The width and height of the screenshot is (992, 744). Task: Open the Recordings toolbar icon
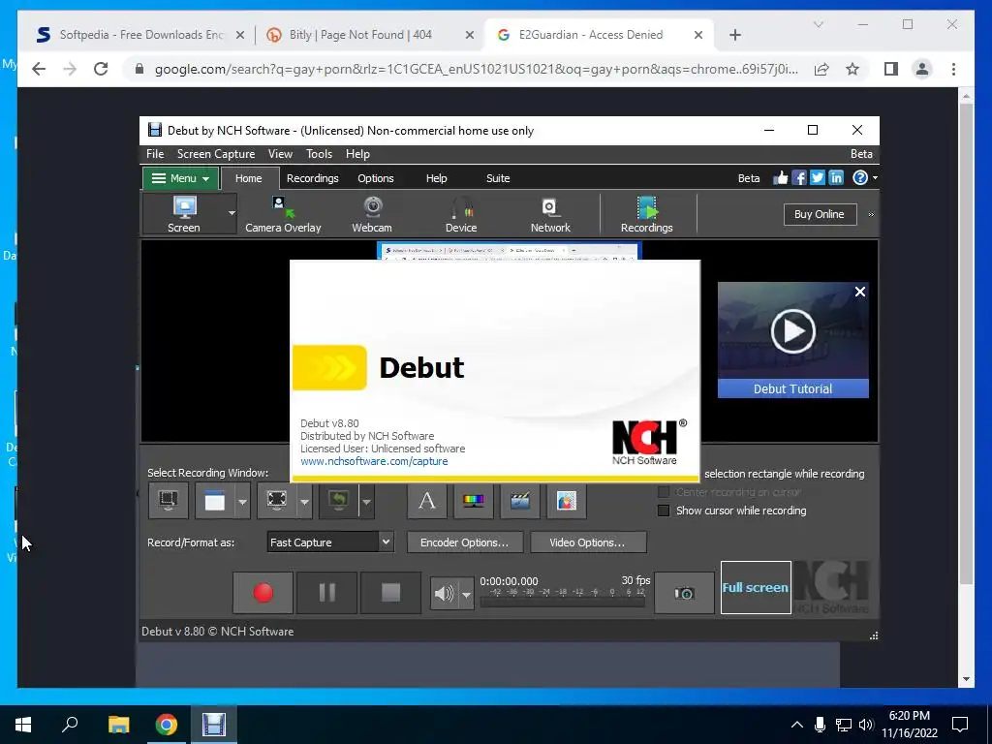click(646, 214)
